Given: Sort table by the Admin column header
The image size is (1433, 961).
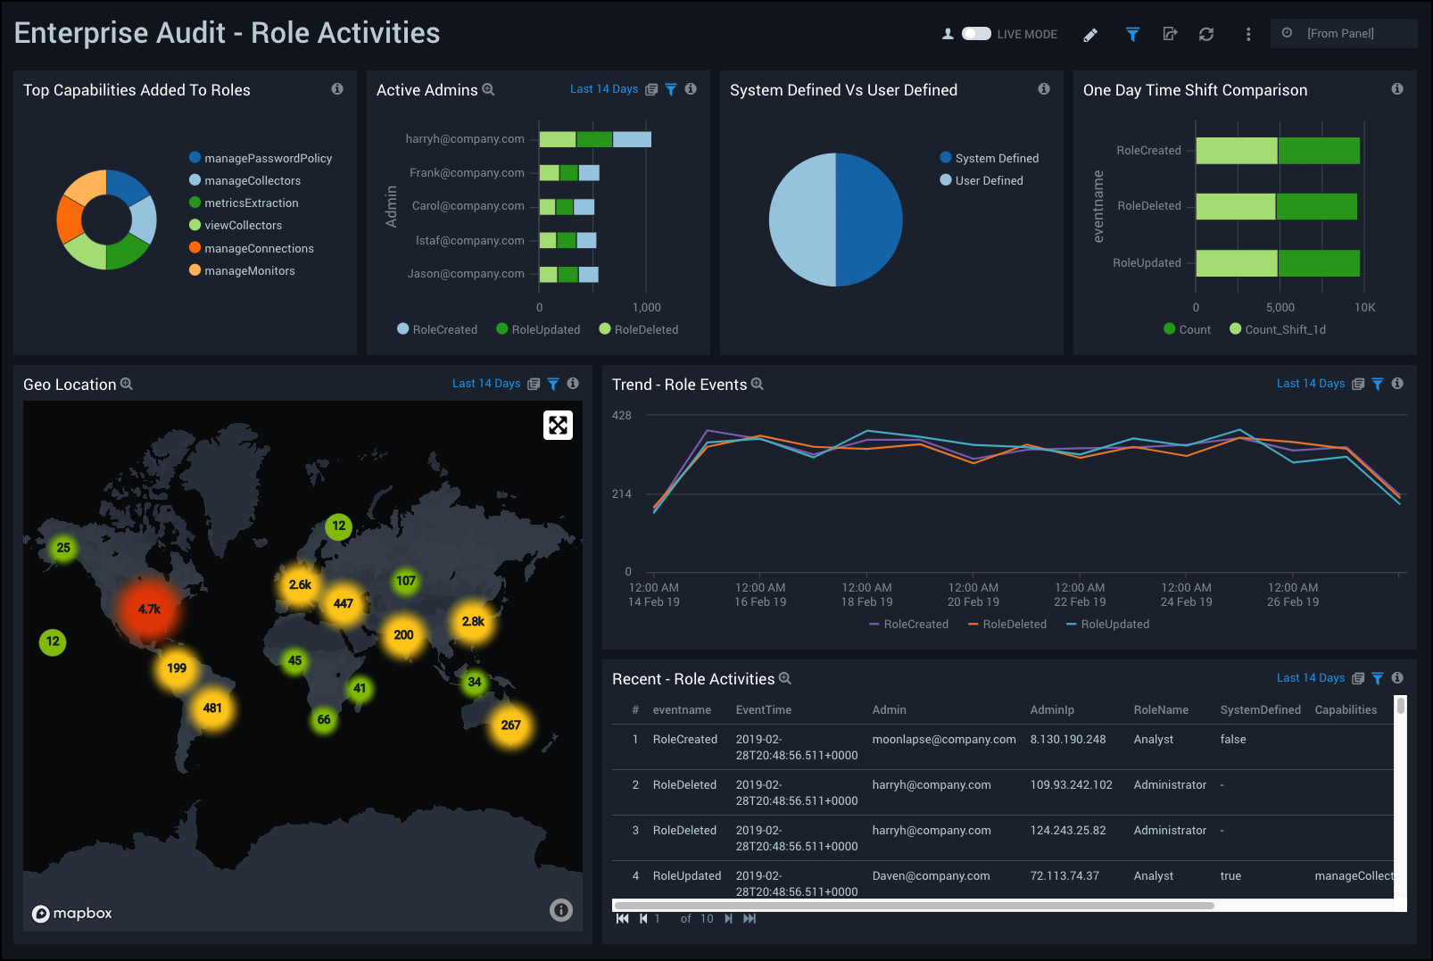Looking at the screenshot, I should (889, 710).
